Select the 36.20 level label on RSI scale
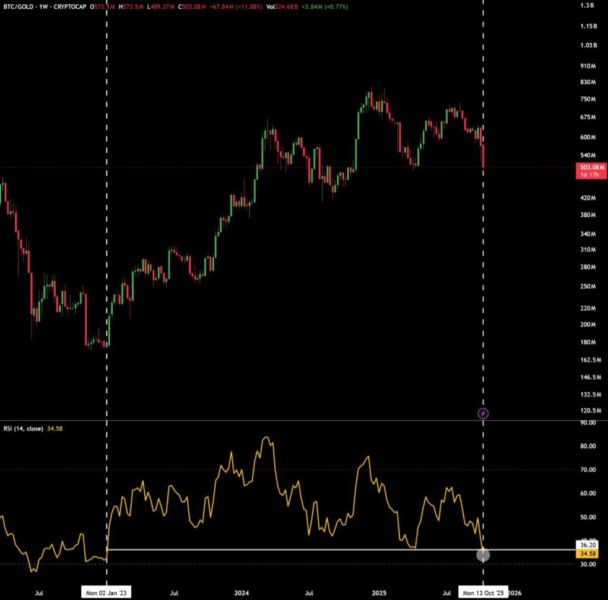This screenshot has width=608, height=600. pyautogui.click(x=587, y=544)
